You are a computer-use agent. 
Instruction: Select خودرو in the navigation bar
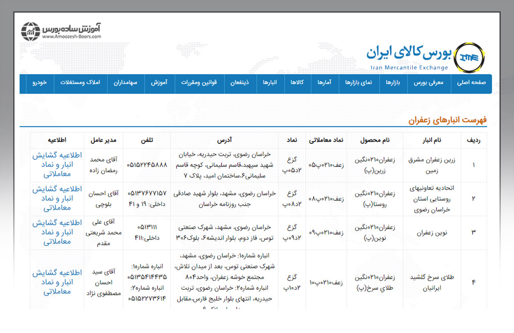pyautogui.click(x=40, y=83)
